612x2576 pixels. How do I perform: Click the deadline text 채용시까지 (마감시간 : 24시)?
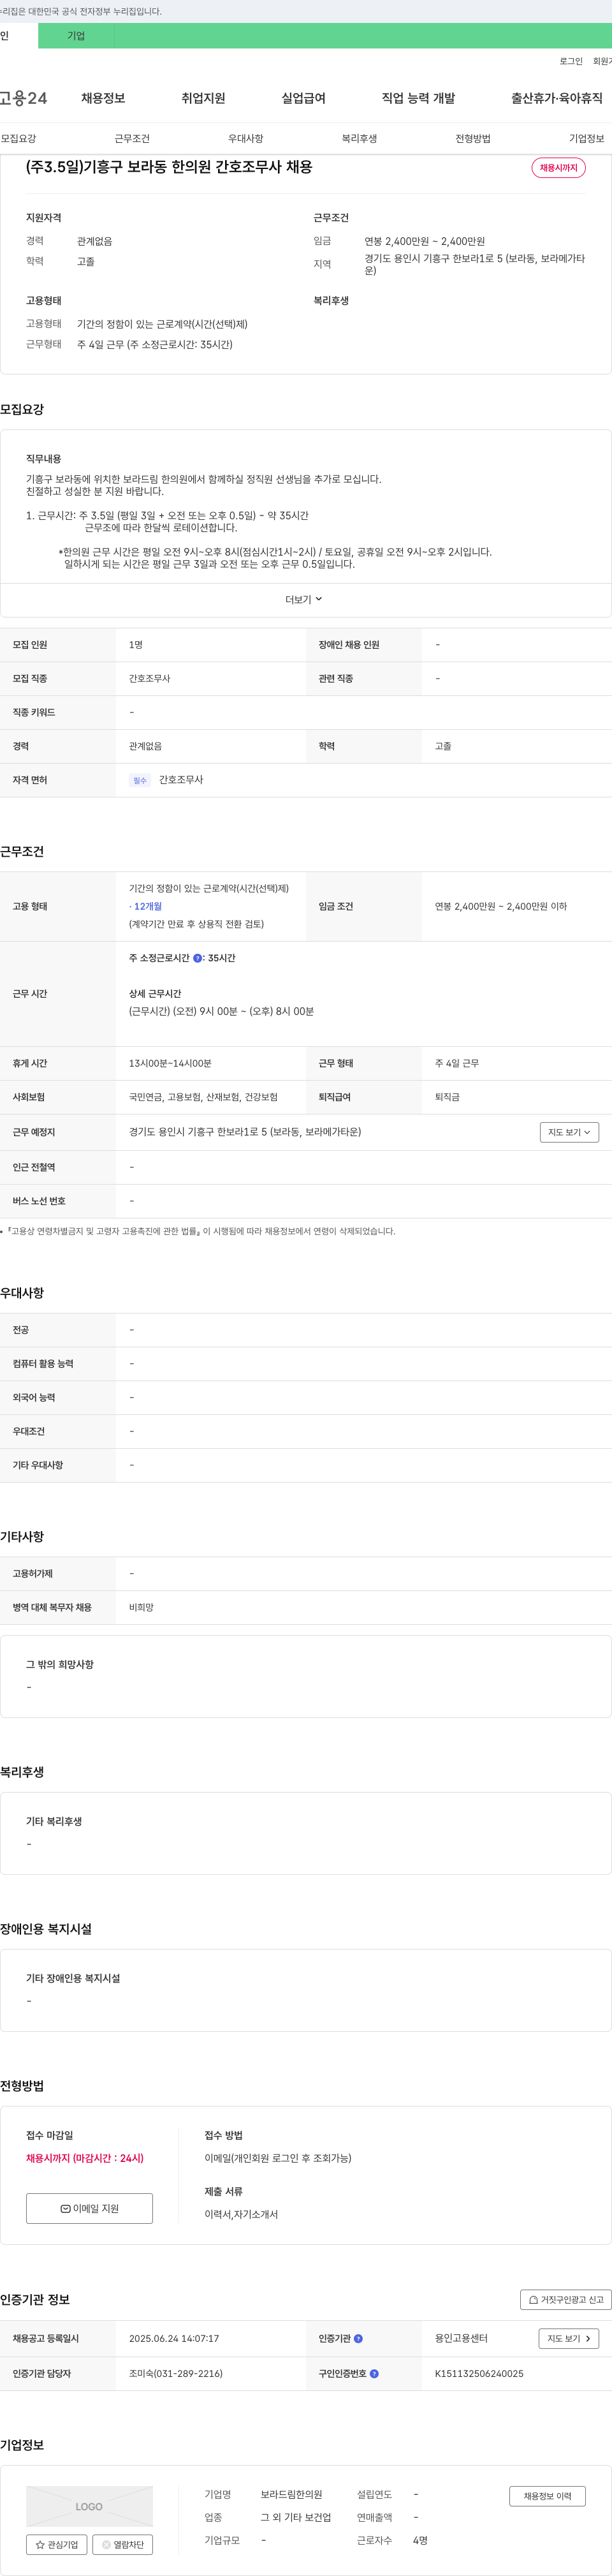point(85,2158)
